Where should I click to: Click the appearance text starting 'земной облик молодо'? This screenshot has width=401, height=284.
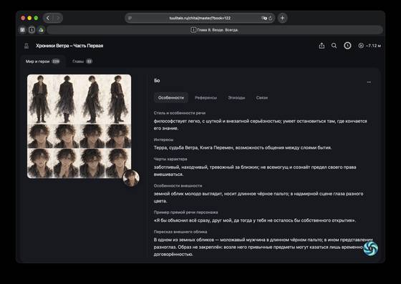259,197
